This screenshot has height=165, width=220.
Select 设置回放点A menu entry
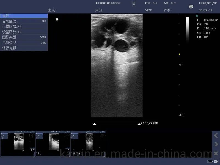24,26
